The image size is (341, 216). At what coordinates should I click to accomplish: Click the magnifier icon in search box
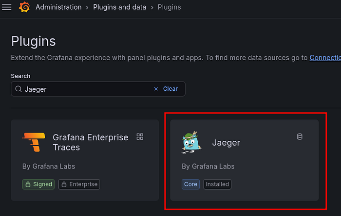[x=19, y=89]
